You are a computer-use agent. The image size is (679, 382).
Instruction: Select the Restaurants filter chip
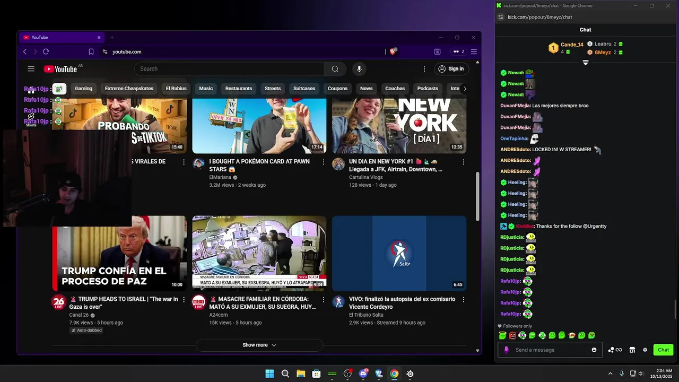239,89
